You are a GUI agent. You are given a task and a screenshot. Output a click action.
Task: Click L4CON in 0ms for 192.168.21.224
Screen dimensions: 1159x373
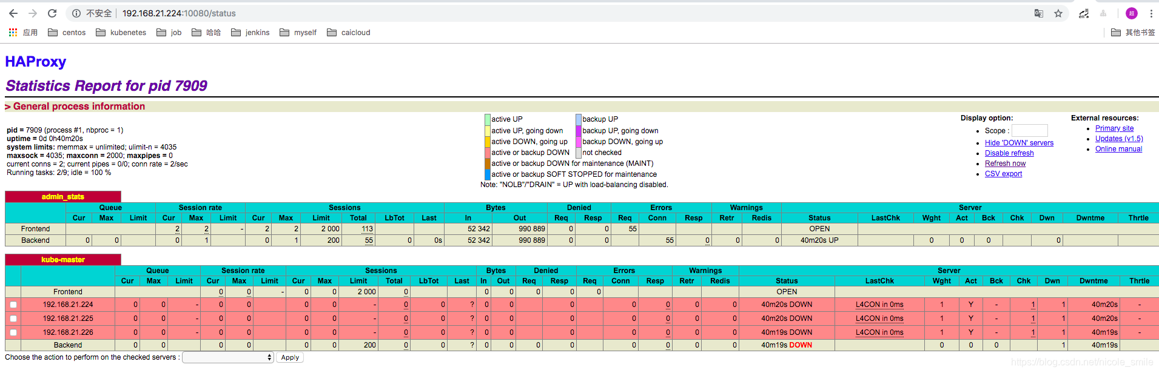click(879, 305)
